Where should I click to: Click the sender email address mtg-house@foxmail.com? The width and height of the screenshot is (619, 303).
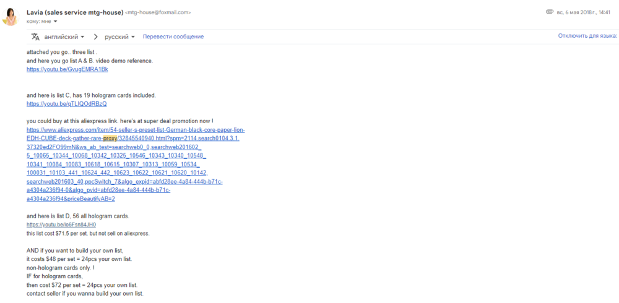[158, 12]
